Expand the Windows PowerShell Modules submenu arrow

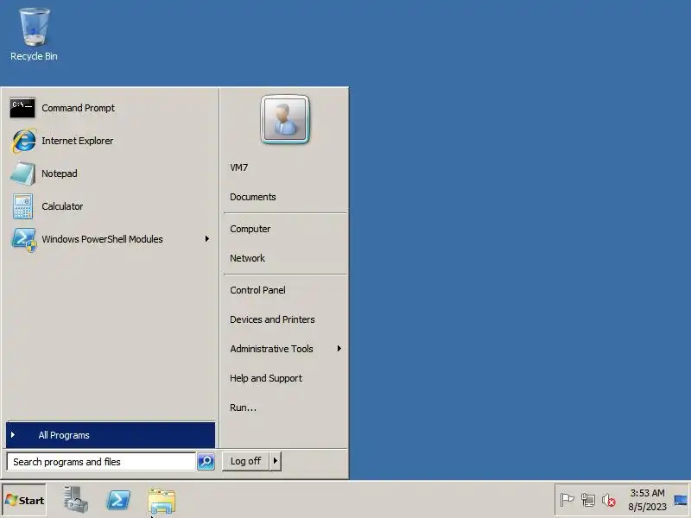(x=207, y=239)
